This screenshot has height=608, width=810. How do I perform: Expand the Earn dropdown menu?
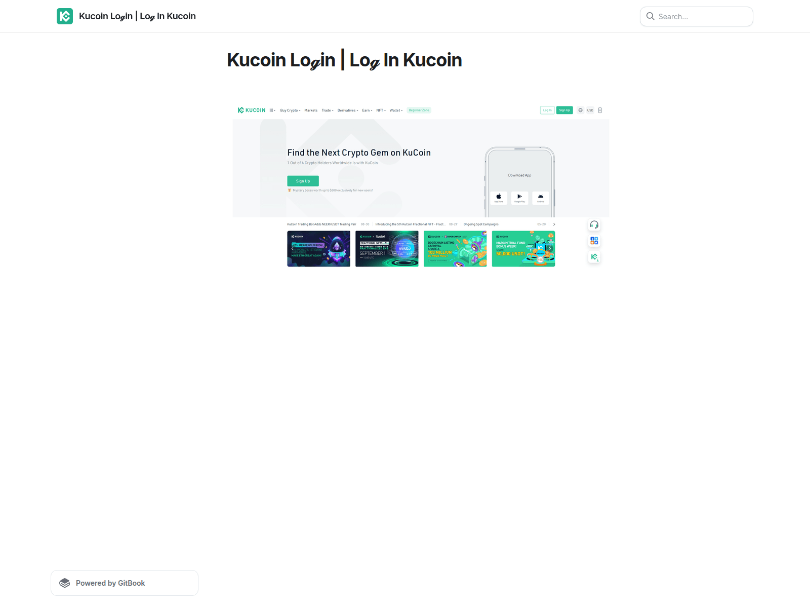pos(367,110)
